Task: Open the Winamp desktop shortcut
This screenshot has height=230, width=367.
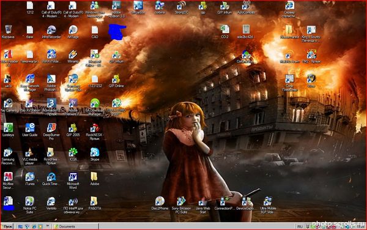Action: (73, 56)
